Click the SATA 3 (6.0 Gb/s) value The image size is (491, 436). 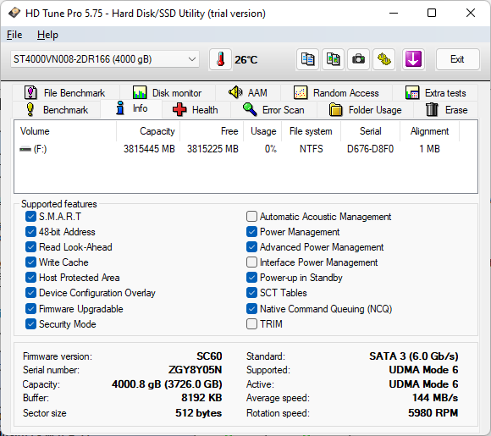(414, 356)
